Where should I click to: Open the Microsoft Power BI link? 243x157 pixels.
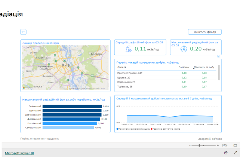[x=19, y=153]
